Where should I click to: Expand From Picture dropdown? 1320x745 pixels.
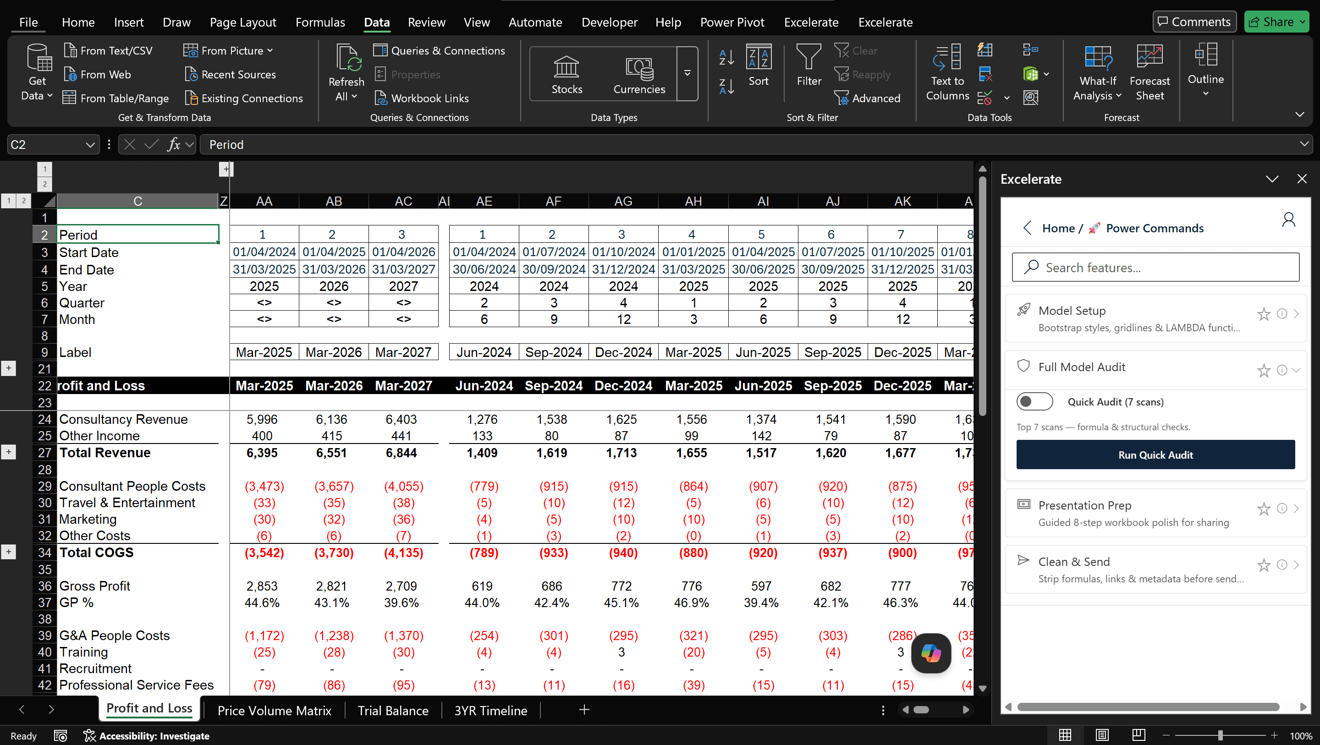(270, 50)
